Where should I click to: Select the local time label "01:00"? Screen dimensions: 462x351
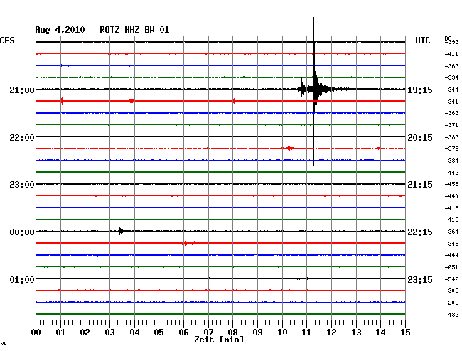coord(22,279)
